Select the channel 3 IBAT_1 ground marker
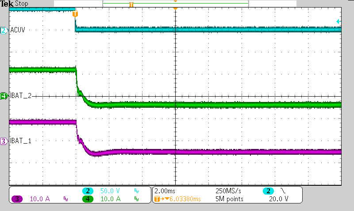Viewport: 354px width, 211px height. [x=4, y=141]
